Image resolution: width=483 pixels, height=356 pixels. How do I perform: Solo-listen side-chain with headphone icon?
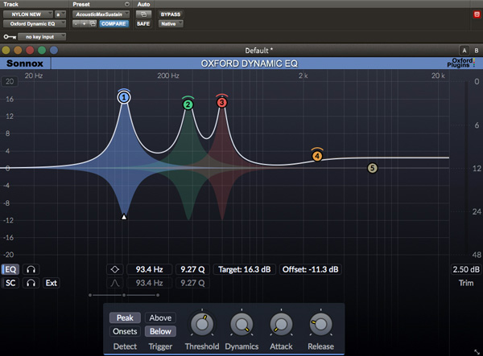click(31, 283)
